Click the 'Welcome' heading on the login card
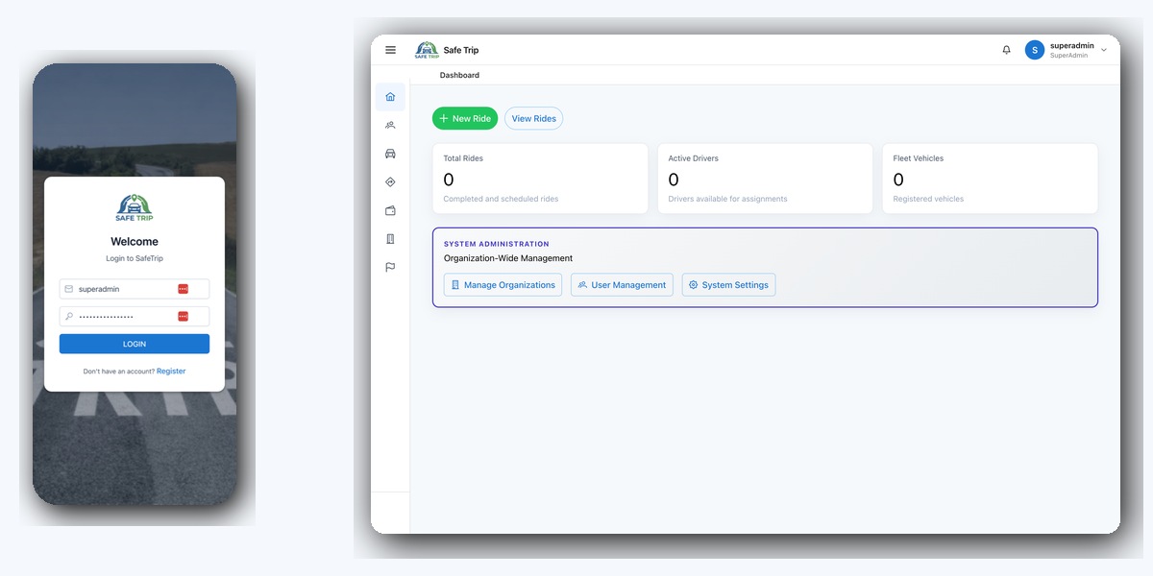1153x576 pixels. click(135, 242)
